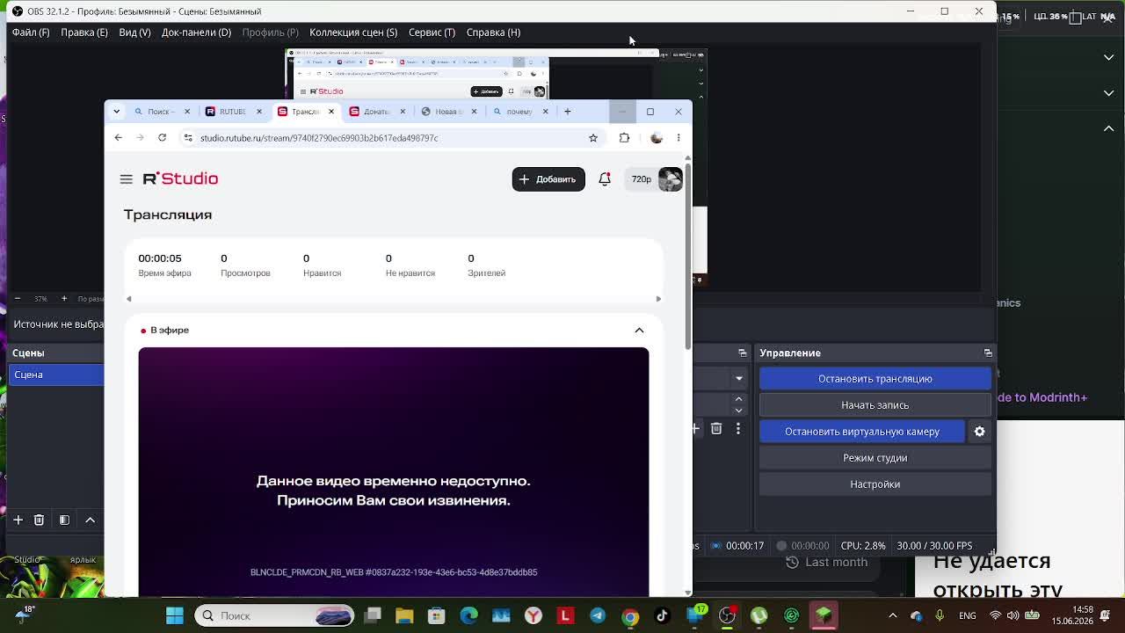This screenshot has width=1125, height=633.
Task: Click the browser address bar URL
Action: point(319,138)
